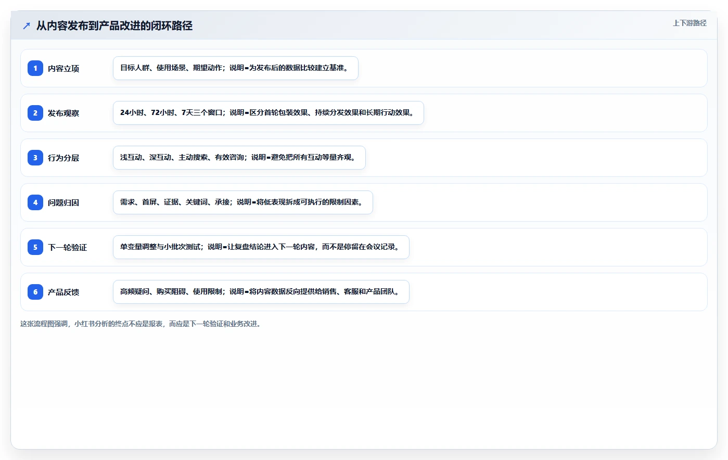Click the description box starting 浅互动、深互动
The image size is (728, 460).
pos(239,158)
